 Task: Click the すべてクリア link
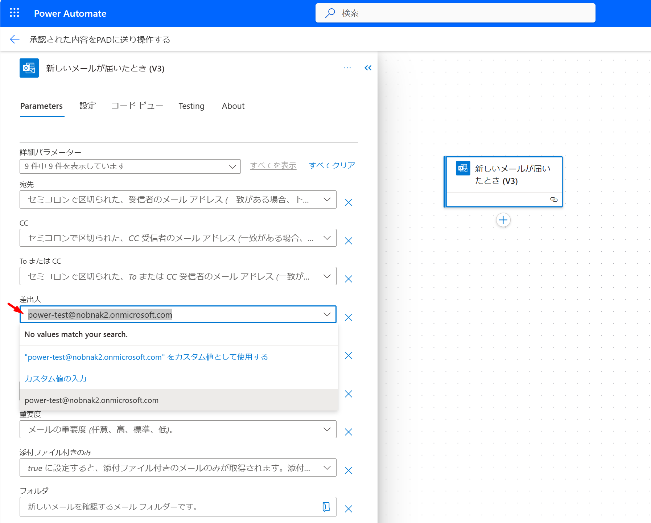(x=332, y=165)
